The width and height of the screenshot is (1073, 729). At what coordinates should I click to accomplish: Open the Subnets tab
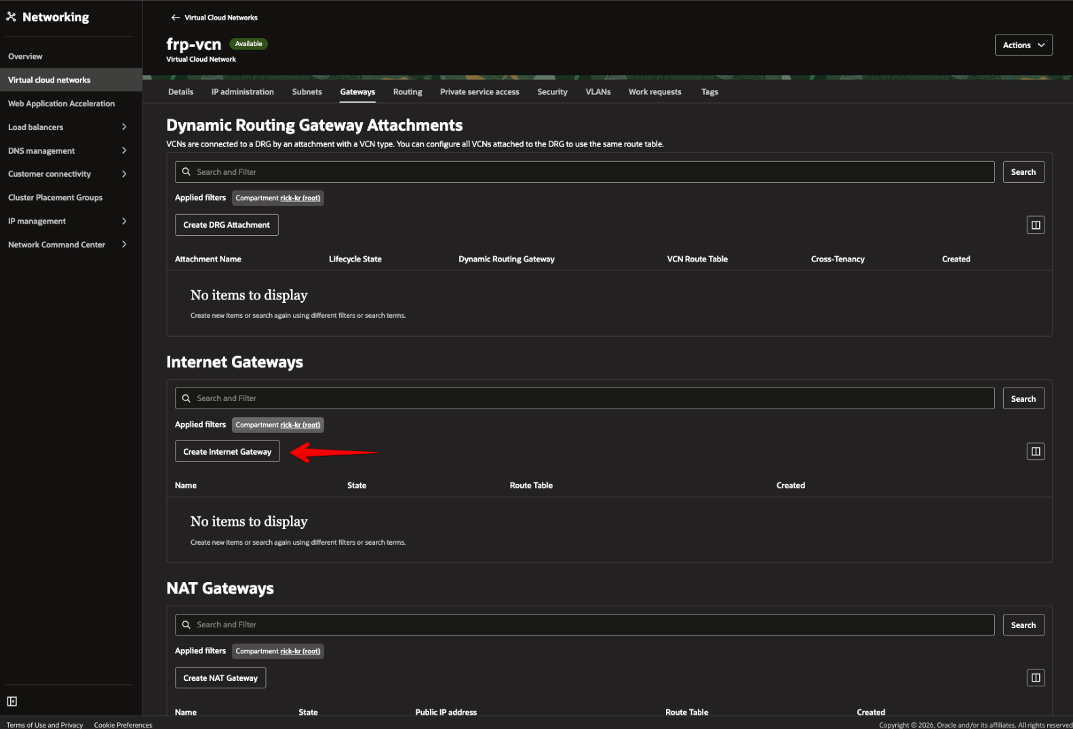[x=307, y=92]
